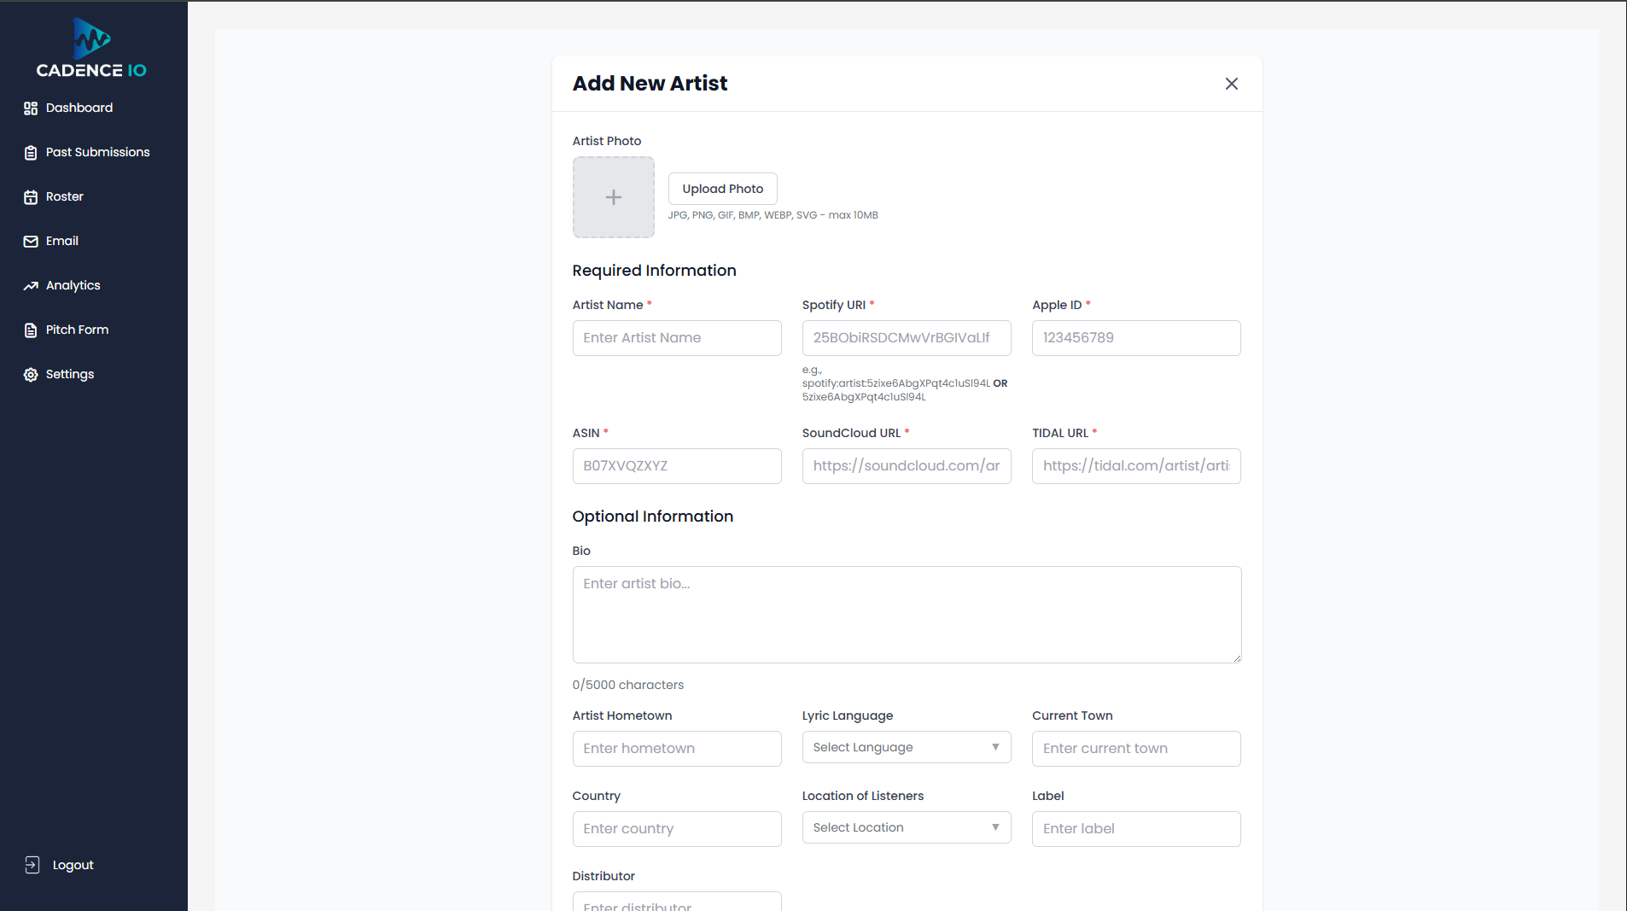The height and width of the screenshot is (911, 1627).
Task: Click the Upload Photo button
Action: click(722, 189)
